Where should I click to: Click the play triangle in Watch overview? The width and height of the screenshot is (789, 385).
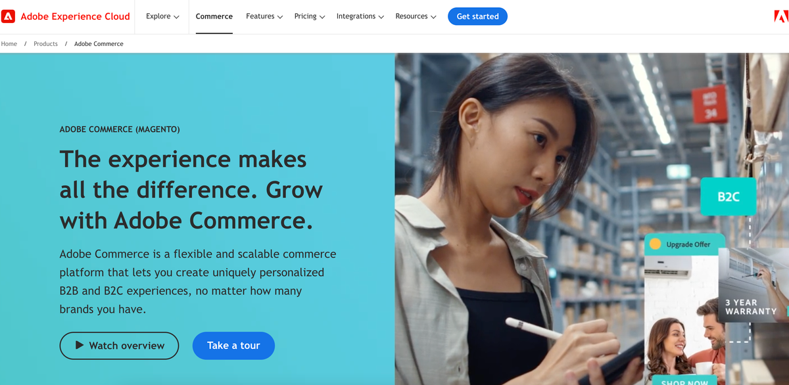[x=80, y=345]
